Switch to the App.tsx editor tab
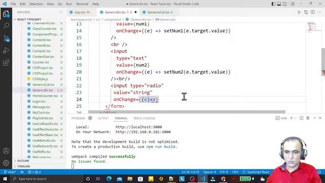The image size is (325, 183). [x=82, y=12]
